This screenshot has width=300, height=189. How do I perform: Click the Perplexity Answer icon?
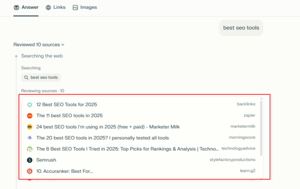(x=16, y=7)
